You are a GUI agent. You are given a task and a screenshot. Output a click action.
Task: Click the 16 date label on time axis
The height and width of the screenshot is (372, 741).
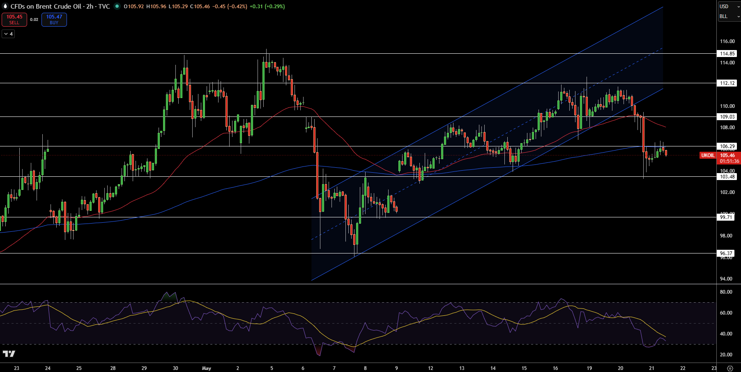[555, 368]
